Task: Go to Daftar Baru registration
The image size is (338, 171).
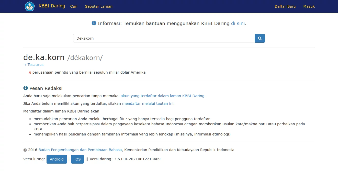Action: click(x=285, y=6)
